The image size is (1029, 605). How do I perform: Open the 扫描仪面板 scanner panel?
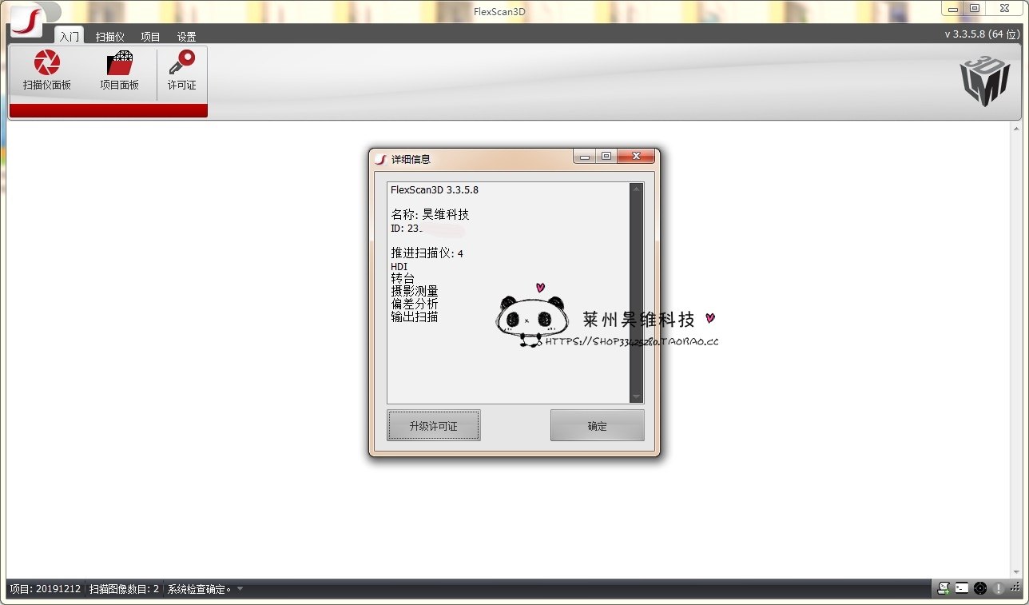coord(47,70)
